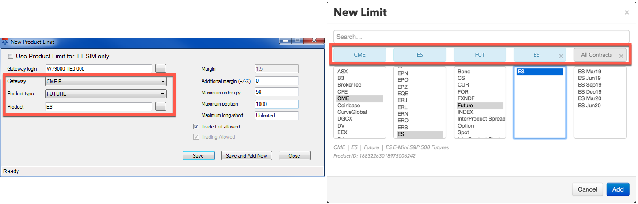Enable Use Product Limit for TT SIM only
Image resolution: width=638 pixels, height=204 pixels.
click(x=10, y=56)
